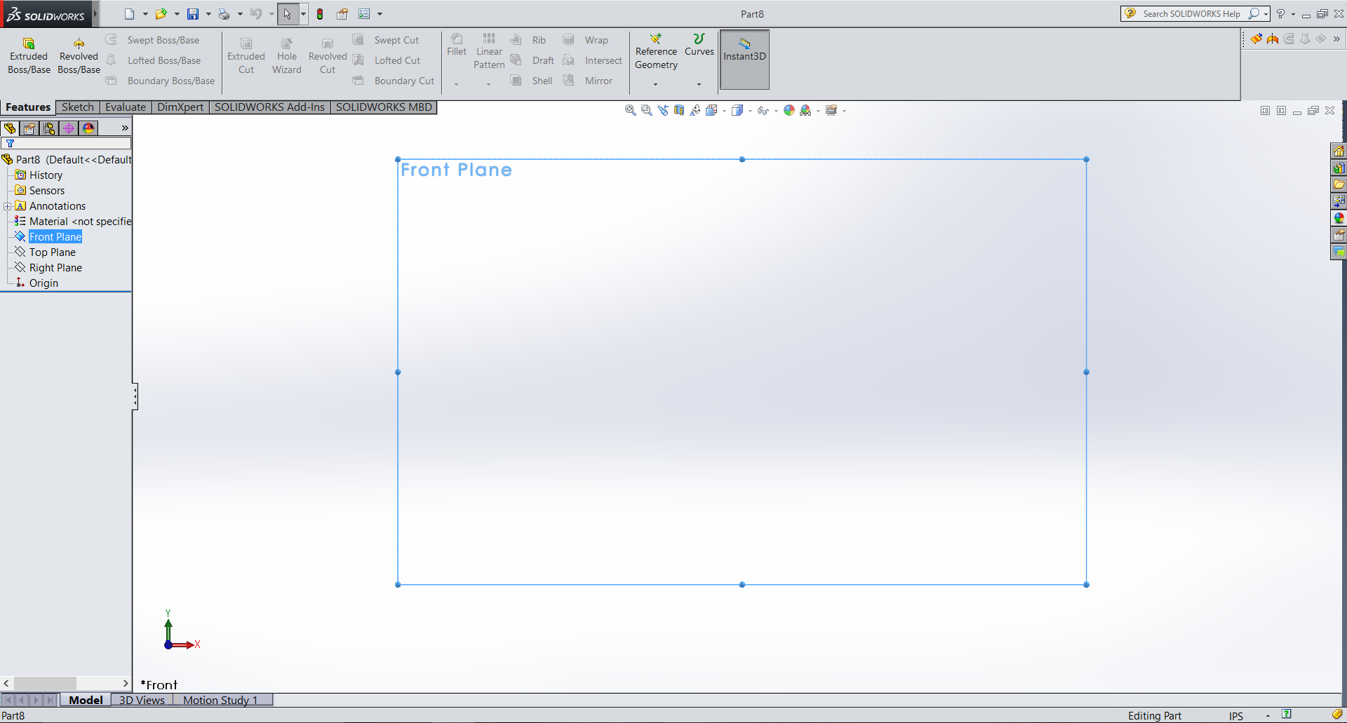Switch to the Sketch tab
The height and width of the screenshot is (723, 1347).
78,107
